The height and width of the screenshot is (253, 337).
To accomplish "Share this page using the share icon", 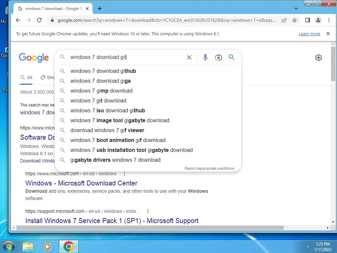I will coord(284,20).
